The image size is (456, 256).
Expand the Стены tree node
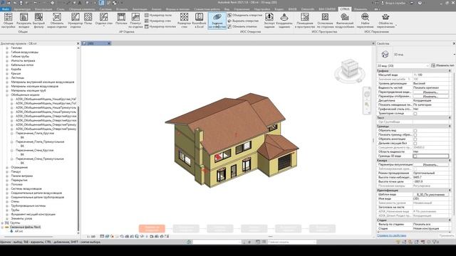tap(7, 201)
